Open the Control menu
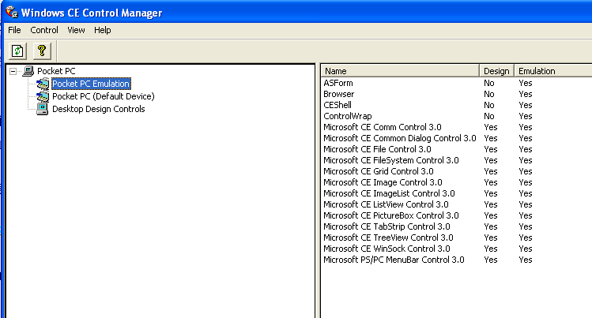 (x=44, y=30)
